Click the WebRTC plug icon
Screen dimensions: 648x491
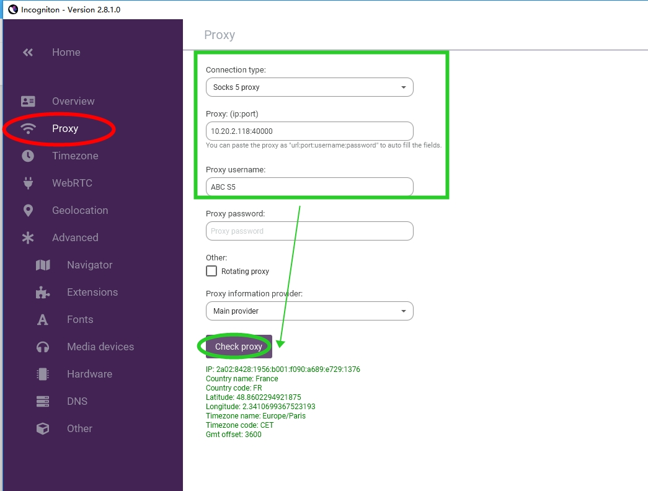28,183
